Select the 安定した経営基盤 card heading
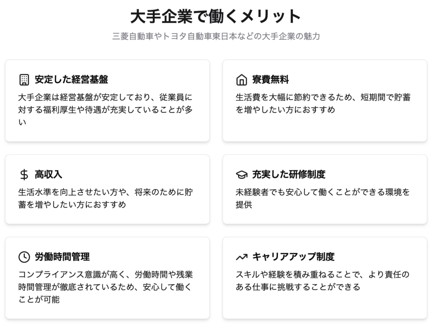The height and width of the screenshot is (329, 436). pos(71,80)
